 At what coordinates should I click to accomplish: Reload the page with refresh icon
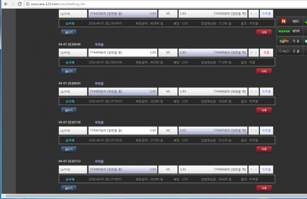[19, 4]
